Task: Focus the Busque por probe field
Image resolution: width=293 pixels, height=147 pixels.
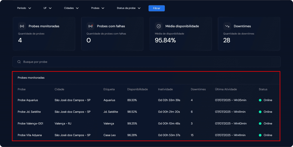Action: pos(146,62)
